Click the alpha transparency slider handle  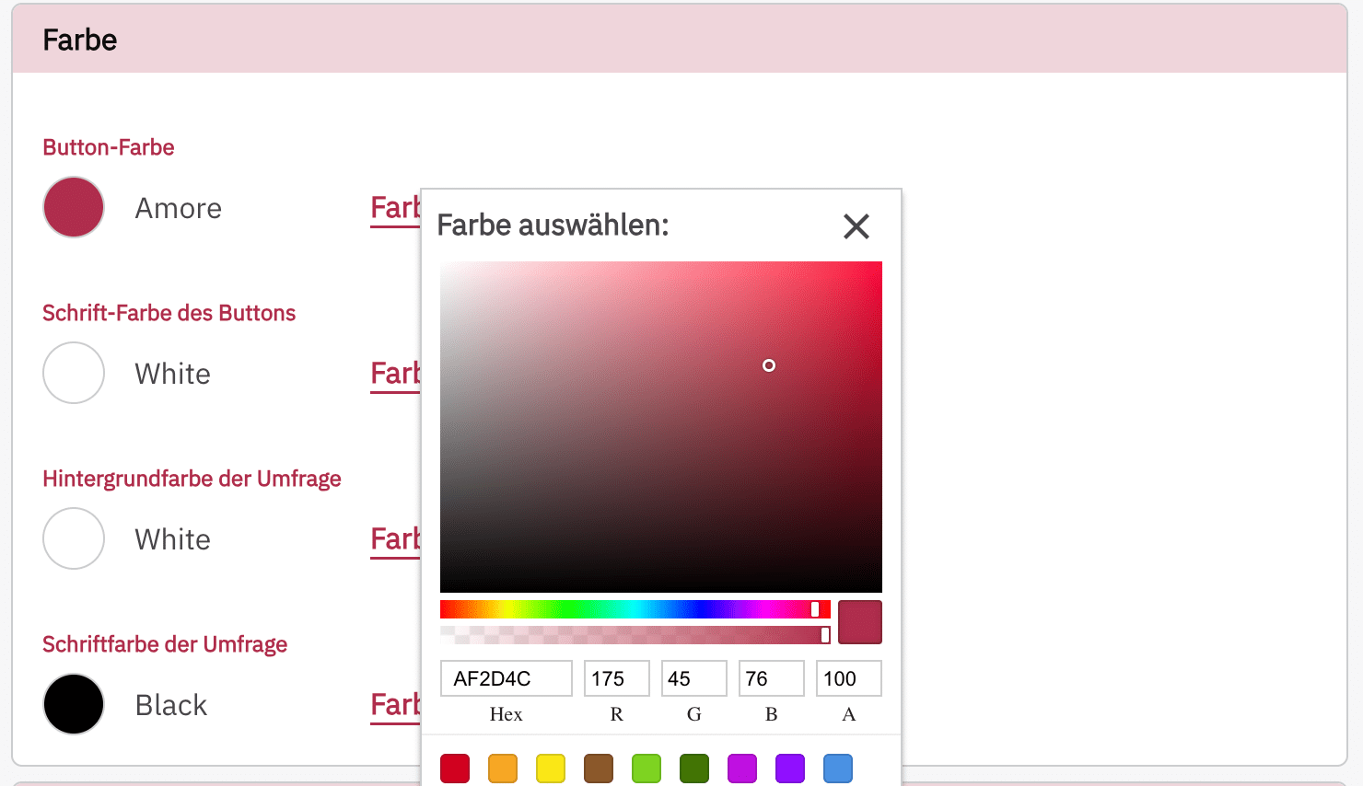825,635
